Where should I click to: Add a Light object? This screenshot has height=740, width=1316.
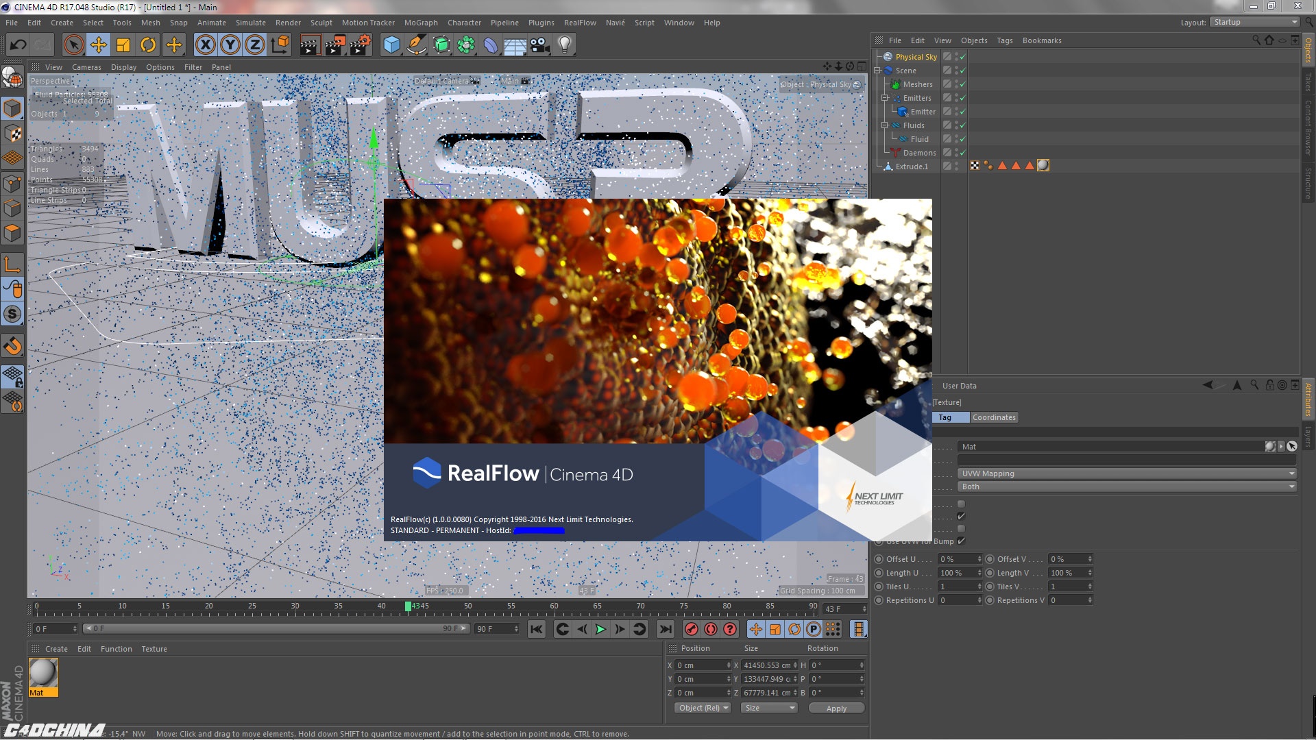point(565,45)
